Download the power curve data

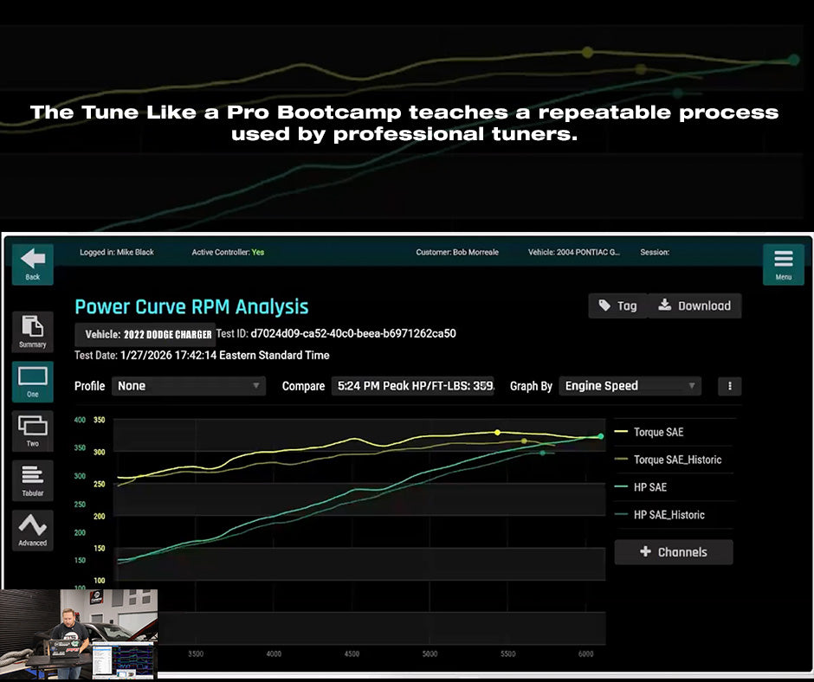[x=694, y=306]
